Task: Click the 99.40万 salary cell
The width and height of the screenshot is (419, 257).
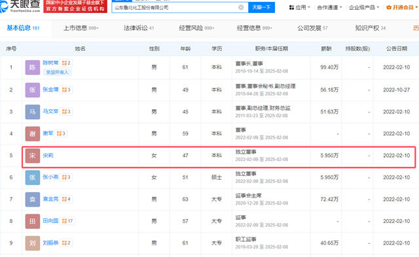Action: click(x=329, y=67)
